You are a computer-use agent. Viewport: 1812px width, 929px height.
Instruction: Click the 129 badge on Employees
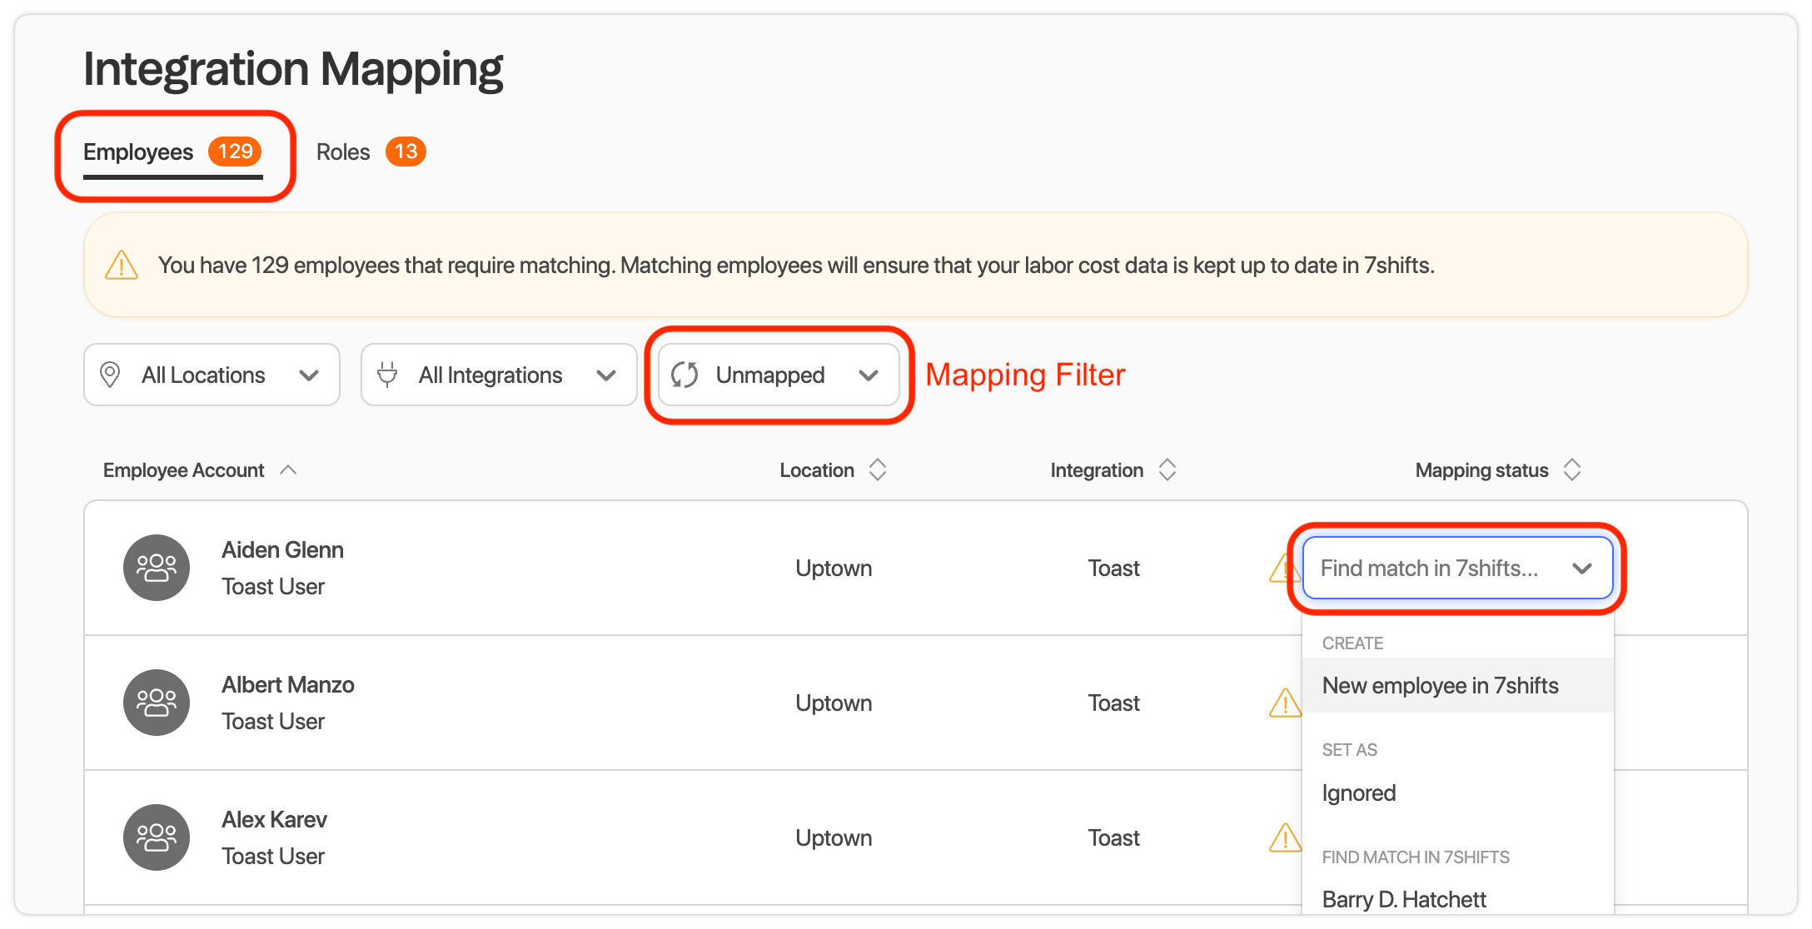pyautogui.click(x=235, y=152)
